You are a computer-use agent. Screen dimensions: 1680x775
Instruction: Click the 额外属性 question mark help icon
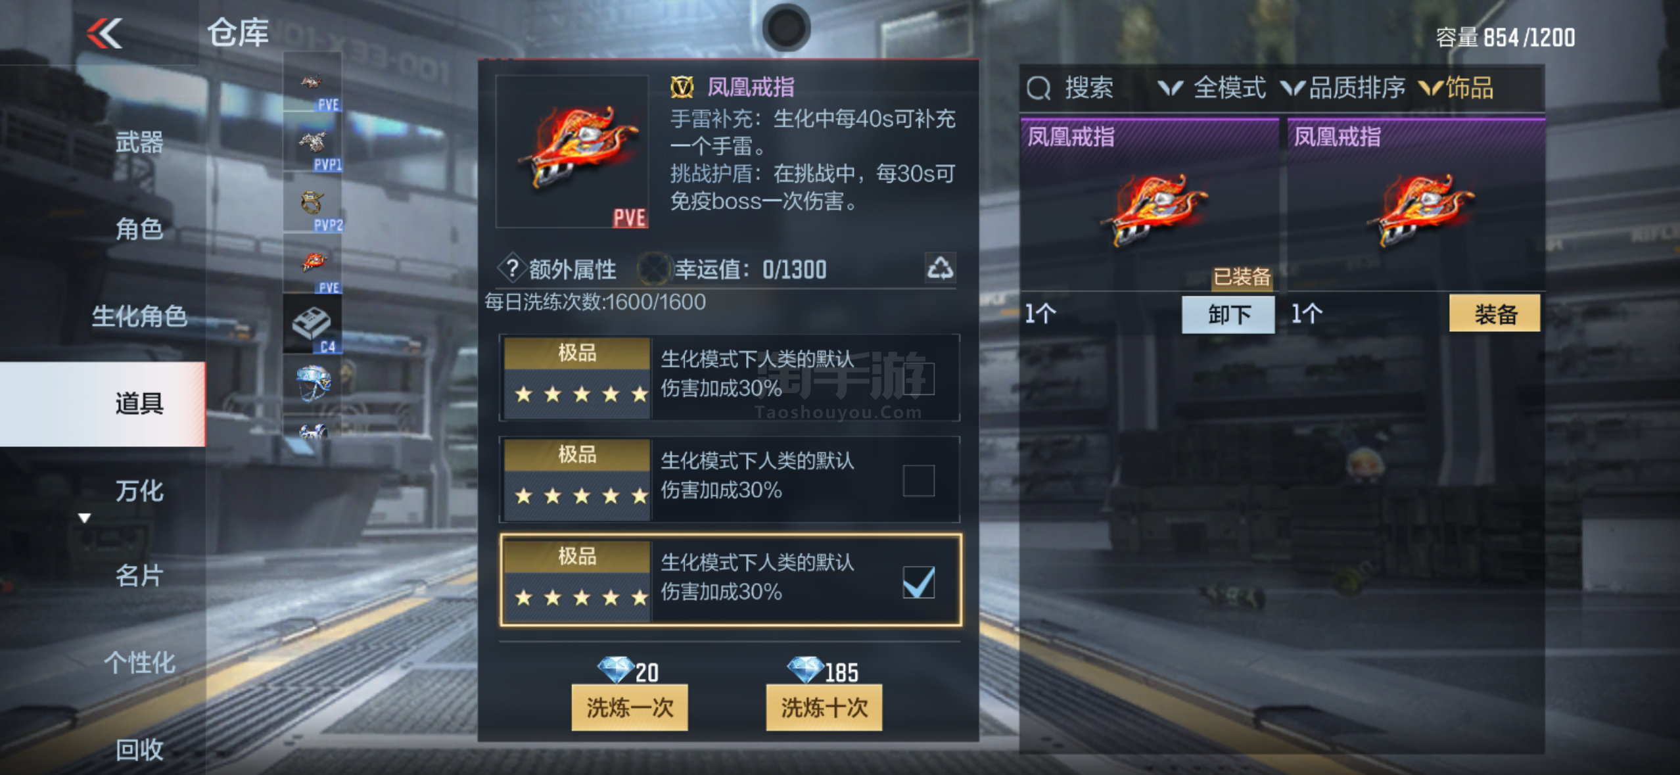pyautogui.click(x=512, y=268)
